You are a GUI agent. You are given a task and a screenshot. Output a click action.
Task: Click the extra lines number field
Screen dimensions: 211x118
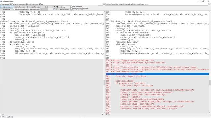[44, 10]
